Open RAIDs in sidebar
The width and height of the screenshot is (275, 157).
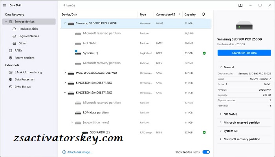click(x=18, y=51)
